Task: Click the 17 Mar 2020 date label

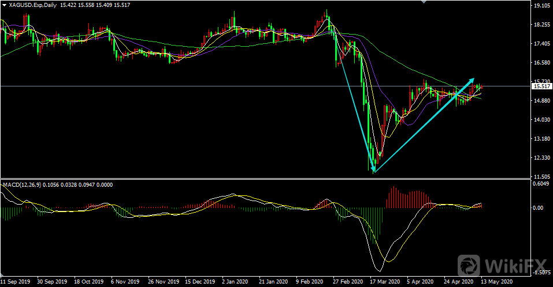Action: 383,282
